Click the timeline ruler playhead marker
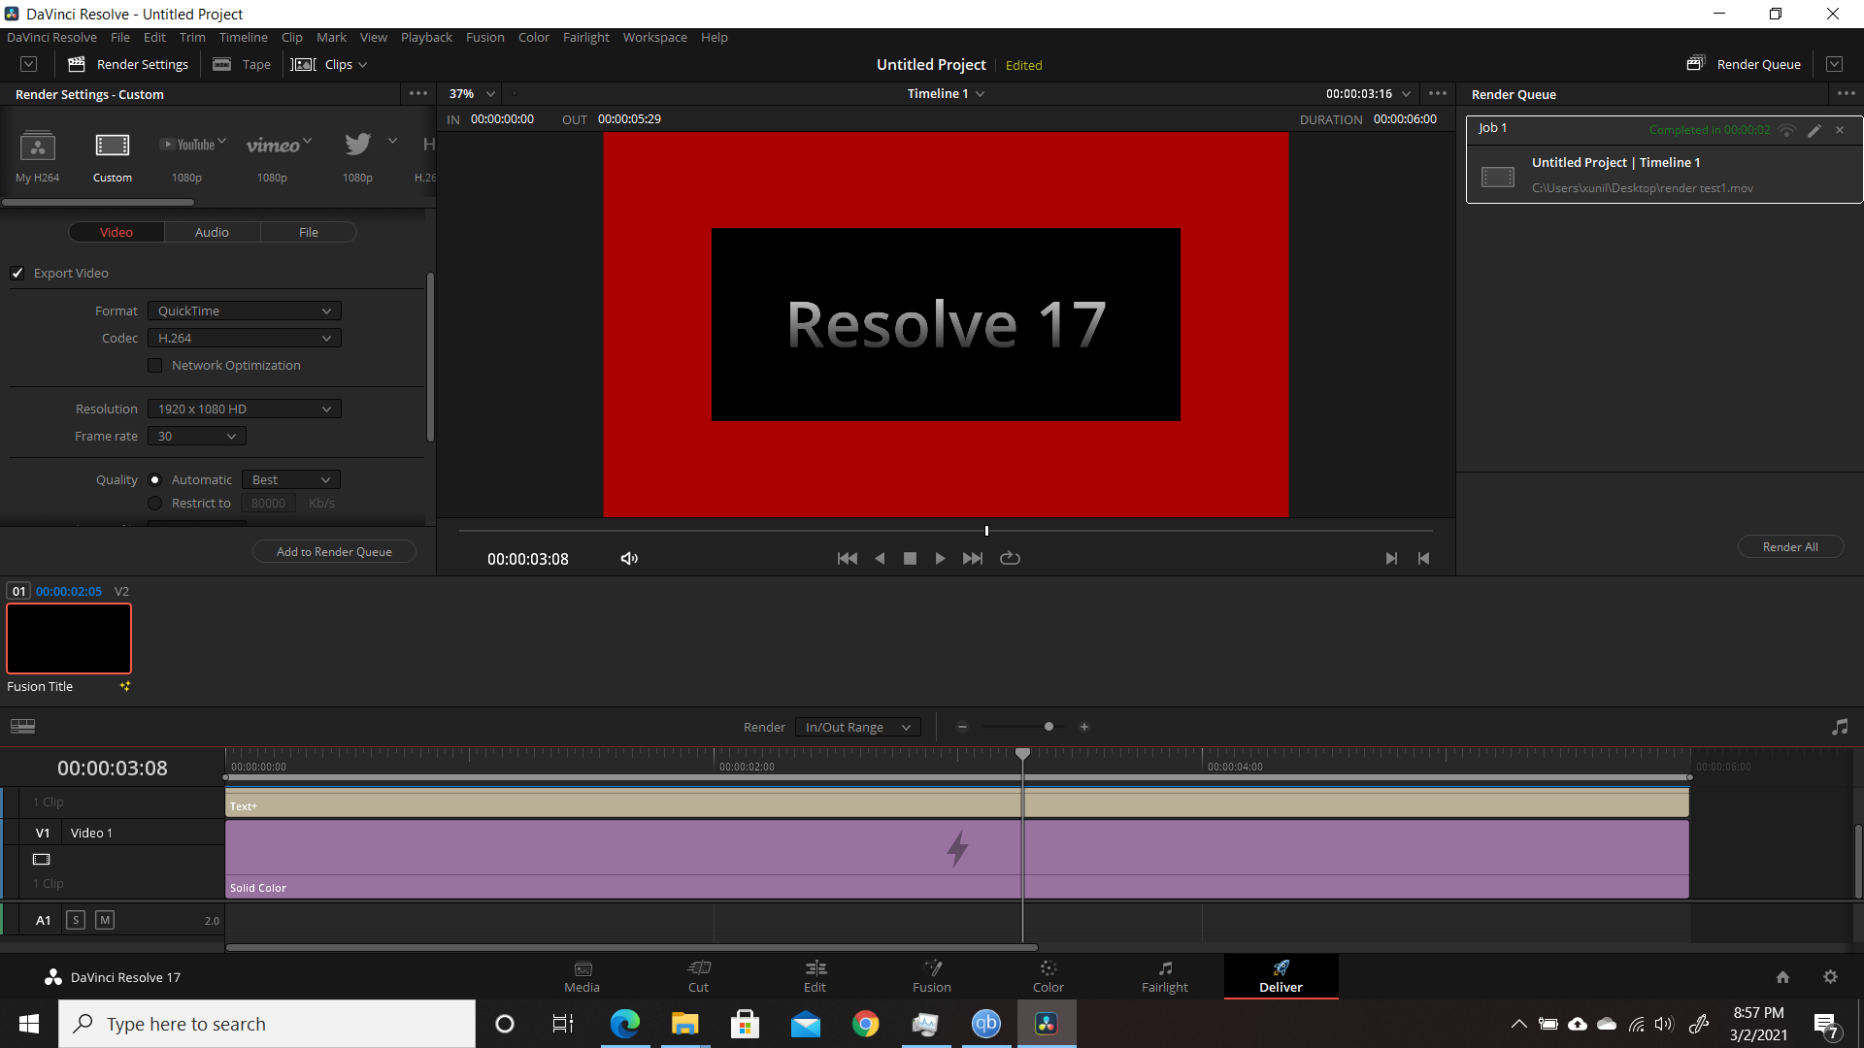The height and width of the screenshot is (1048, 1864). coord(1022,754)
